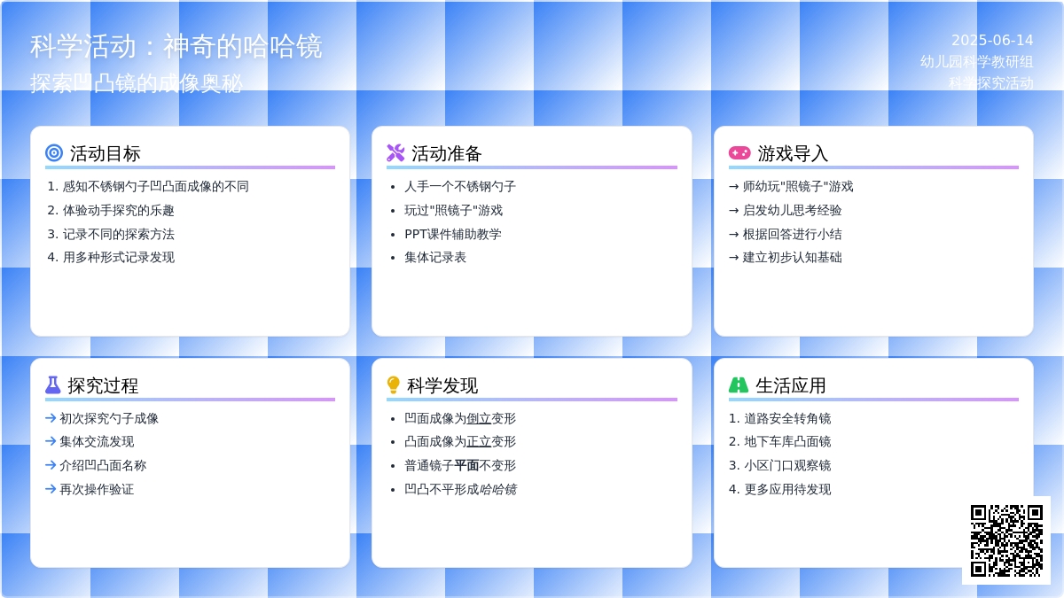Click 感知不锈钢勺子凹凸面成像的不同

(155, 186)
